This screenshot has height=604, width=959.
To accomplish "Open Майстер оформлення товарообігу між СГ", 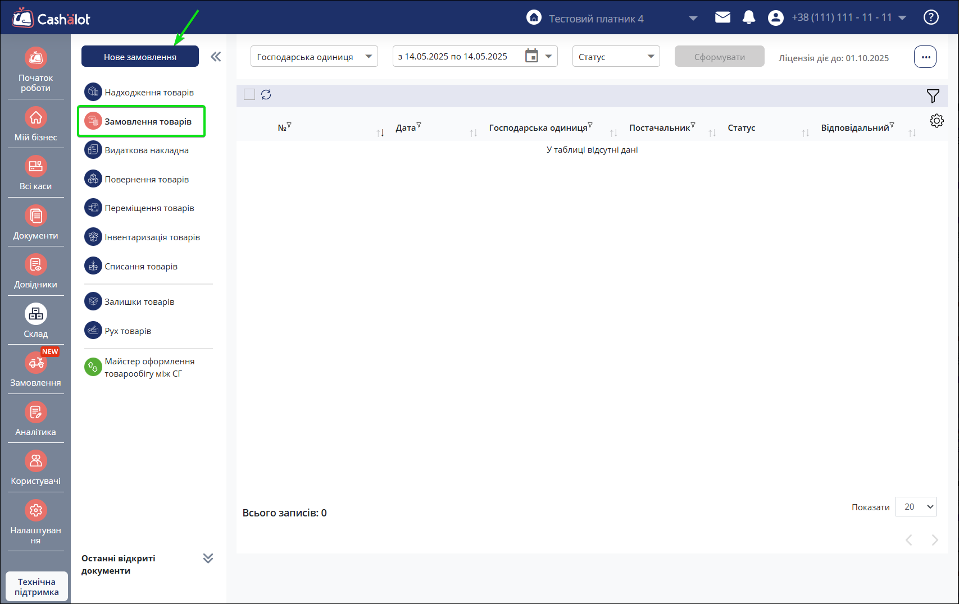I will point(139,367).
